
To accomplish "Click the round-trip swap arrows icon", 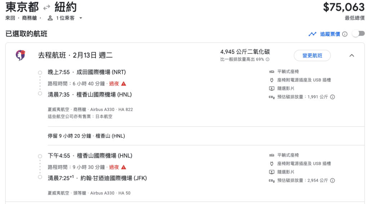I will click(46, 8).
